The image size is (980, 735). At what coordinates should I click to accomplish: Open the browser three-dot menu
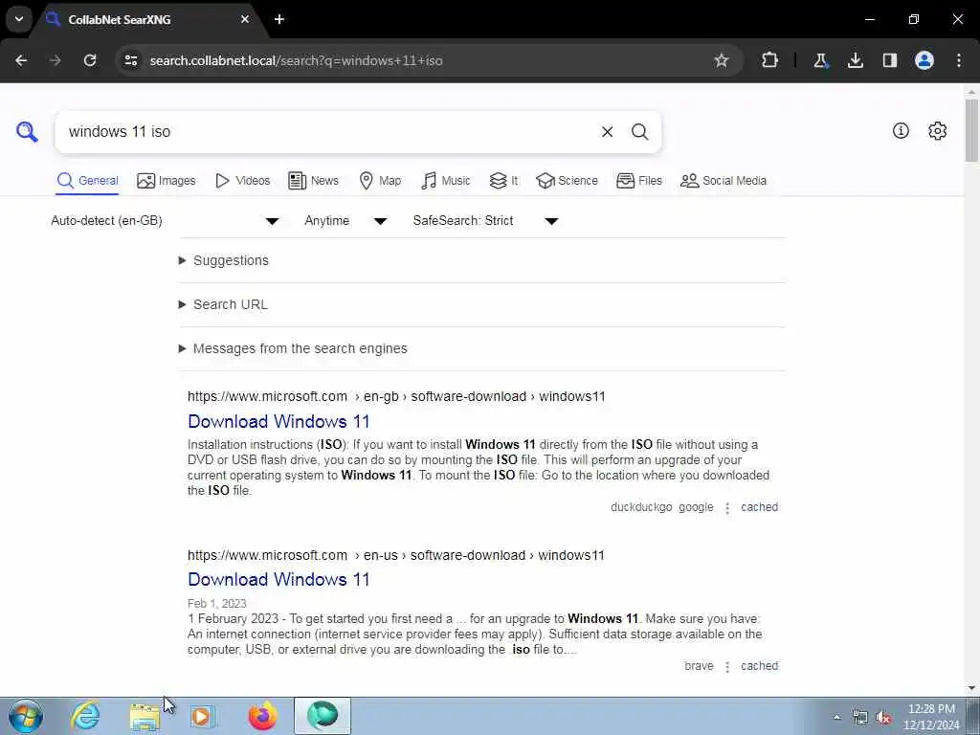(x=959, y=60)
